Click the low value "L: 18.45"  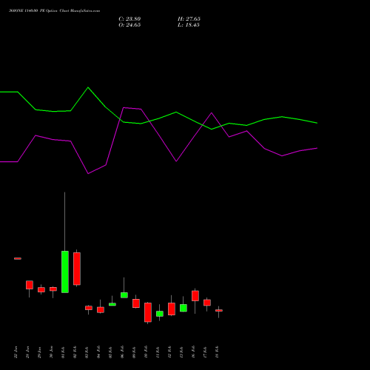pyautogui.click(x=189, y=25)
